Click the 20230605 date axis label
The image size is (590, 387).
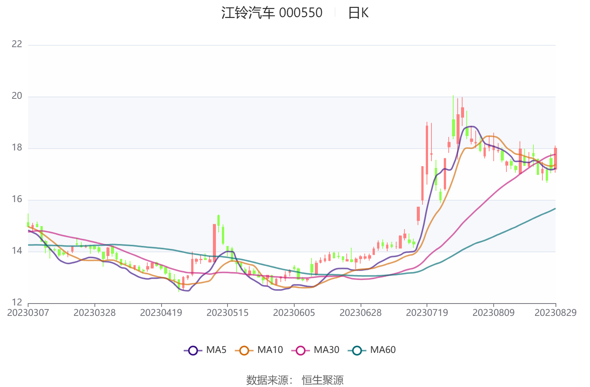[x=294, y=313]
